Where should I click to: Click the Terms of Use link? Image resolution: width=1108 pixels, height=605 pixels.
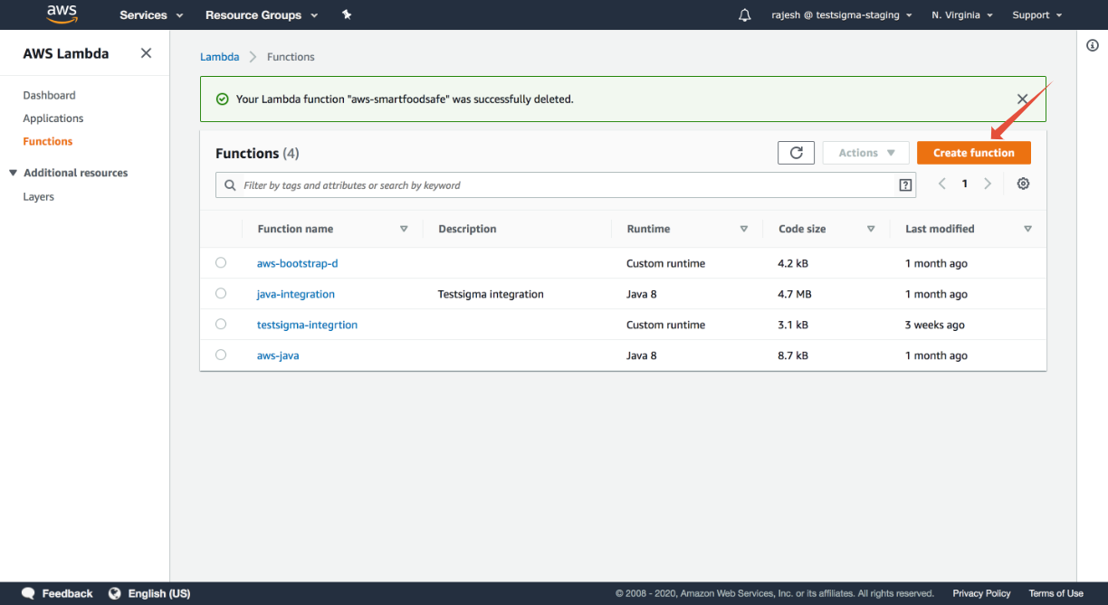click(1055, 593)
